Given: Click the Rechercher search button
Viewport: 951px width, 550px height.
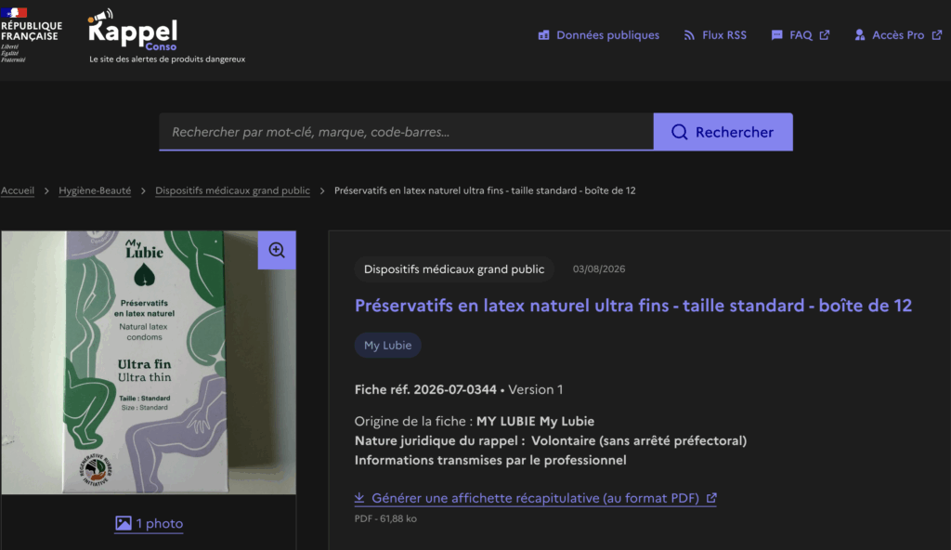Looking at the screenshot, I should [x=723, y=132].
